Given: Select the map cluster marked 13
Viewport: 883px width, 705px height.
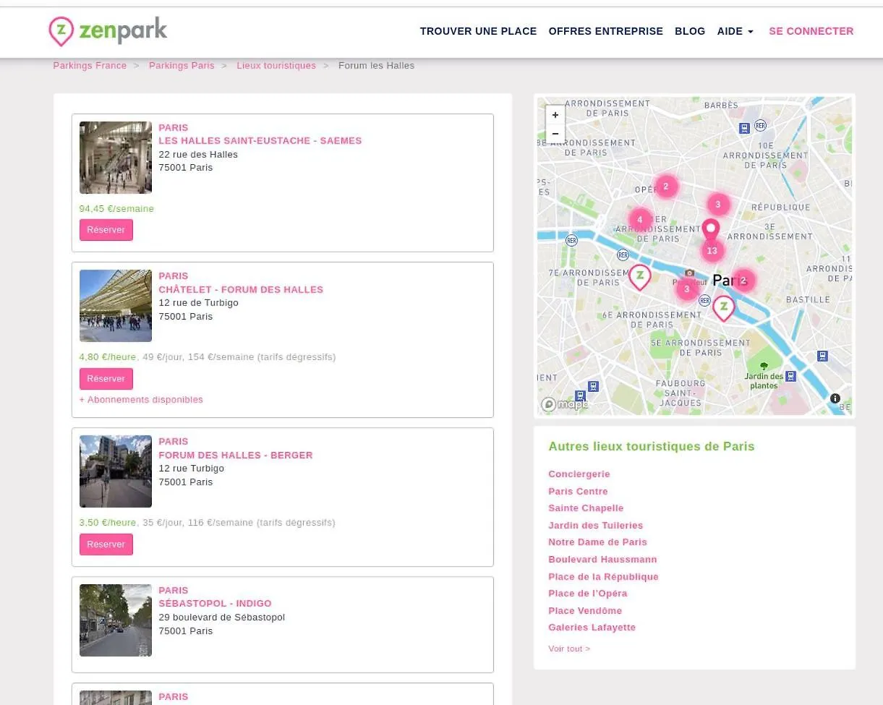Looking at the screenshot, I should coord(712,251).
